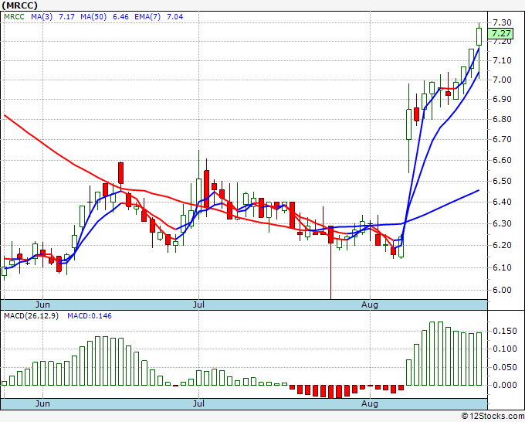The width and height of the screenshot is (525, 422).
Task: Click Jun on the MACD panel axis
Action: click(x=42, y=403)
